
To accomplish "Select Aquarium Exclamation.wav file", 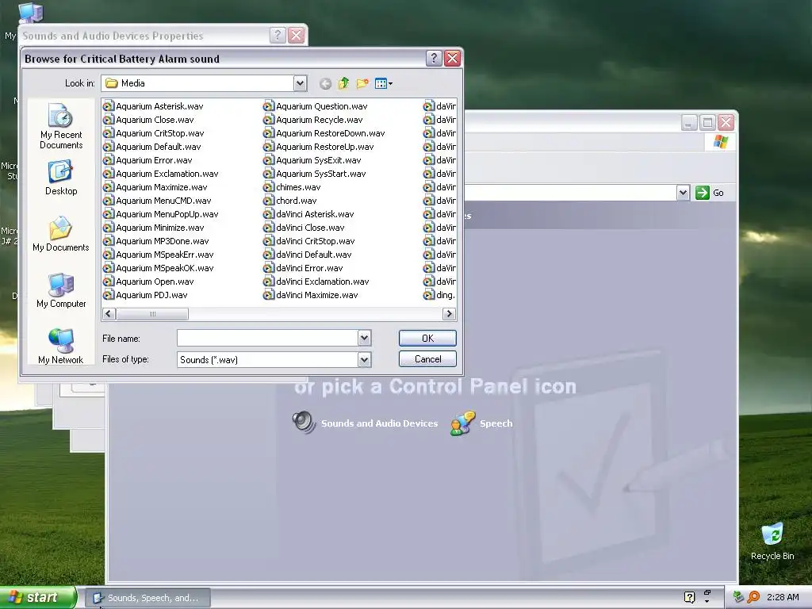I will pyautogui.click(x=161, y=174).
